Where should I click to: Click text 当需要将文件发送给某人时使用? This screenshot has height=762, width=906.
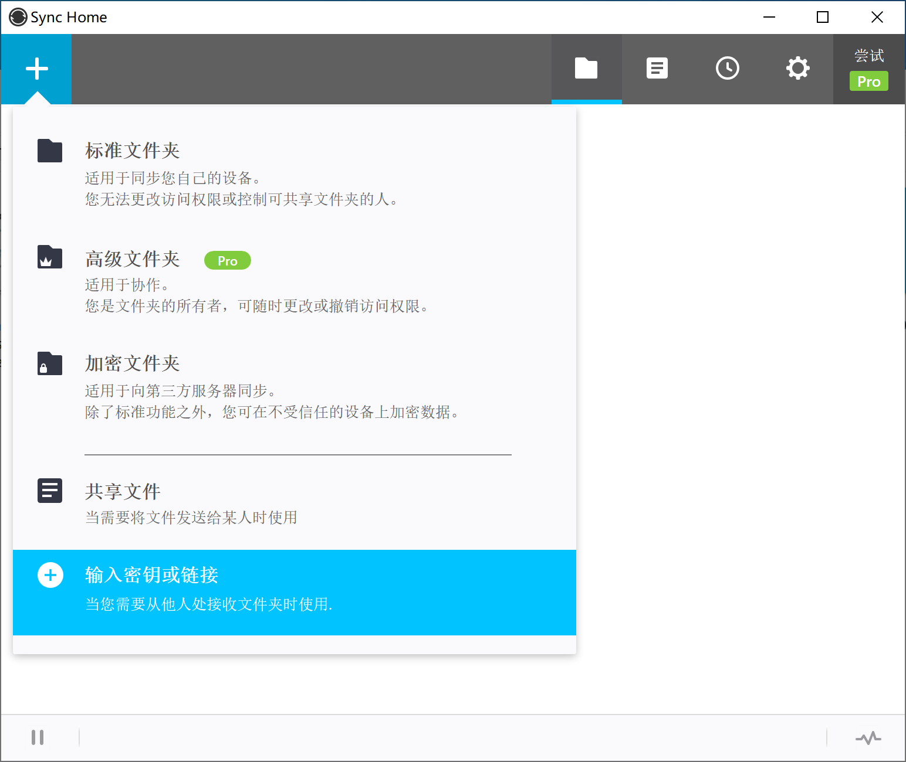point(191,518)
